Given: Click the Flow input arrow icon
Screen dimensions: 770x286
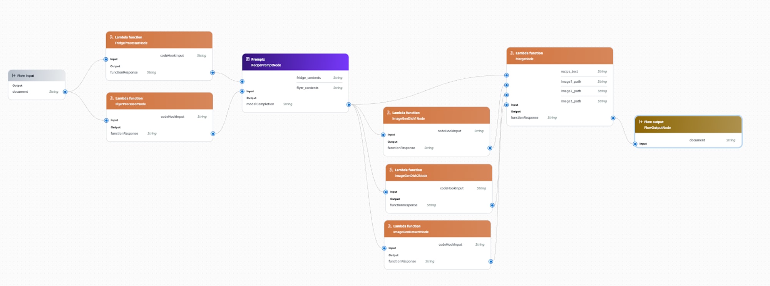Looking at the screenshot, I should [x=14, y=76].
